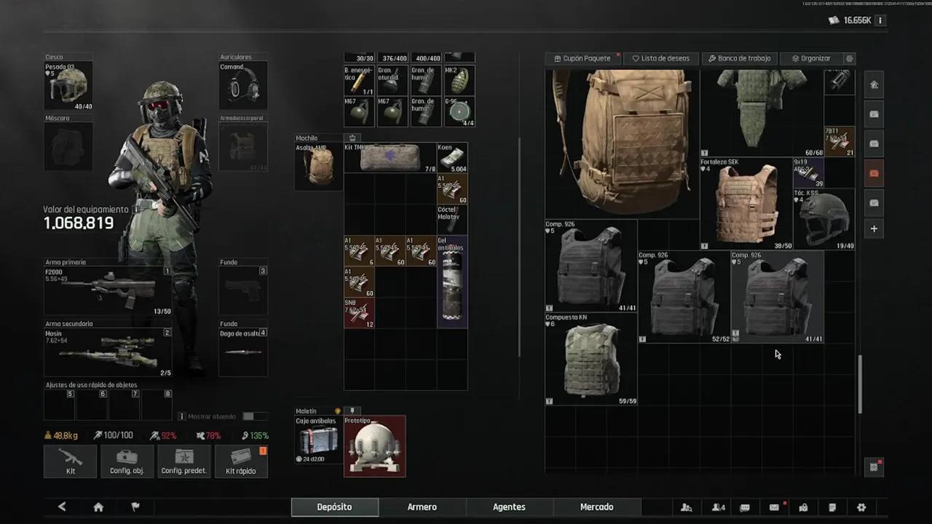Screen dimensions: 932x524
Task: Toggle the Mostrar atuendo switch
Action: coord(248,416)
